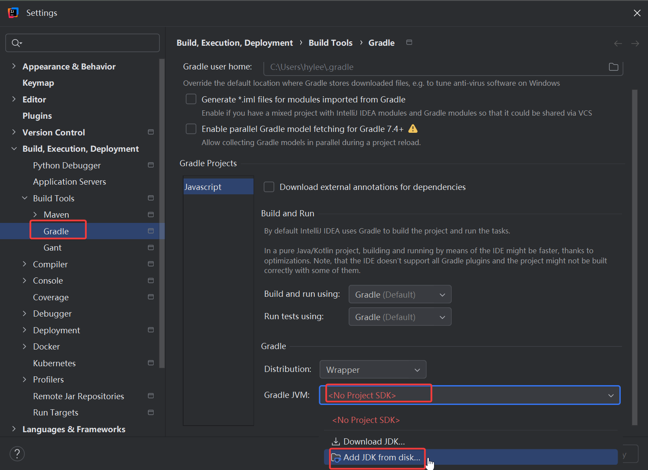Click the left settings tree scrollbar
The height and width of the screenshot is (470, 648).
(162, 211)
